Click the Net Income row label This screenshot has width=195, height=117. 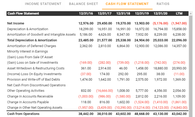pyautogui.click(x=16, y=23)
